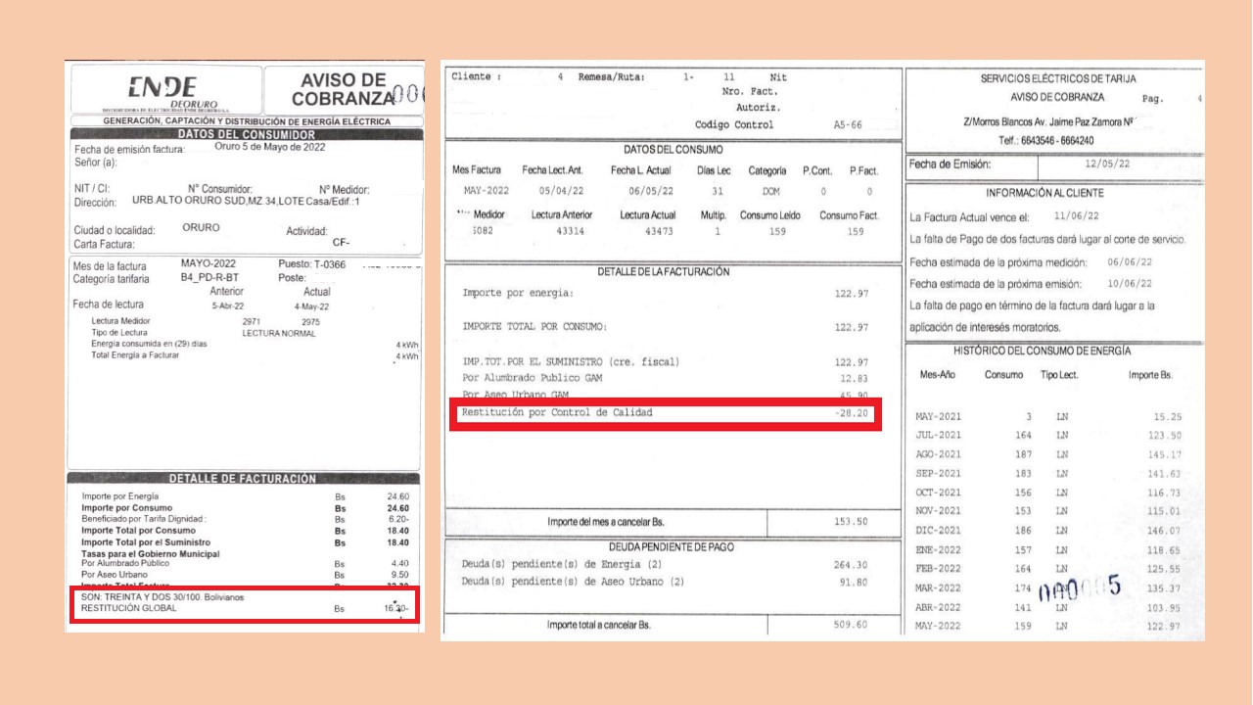Click the ENDE DEORURO logo

pos(165,91)
